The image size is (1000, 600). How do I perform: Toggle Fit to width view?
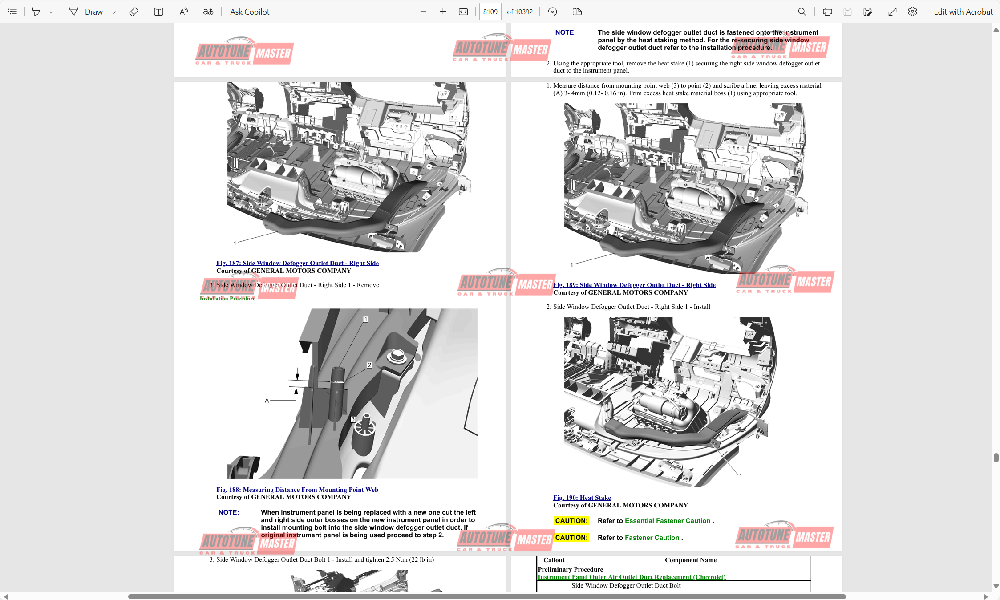pos(463,12)
